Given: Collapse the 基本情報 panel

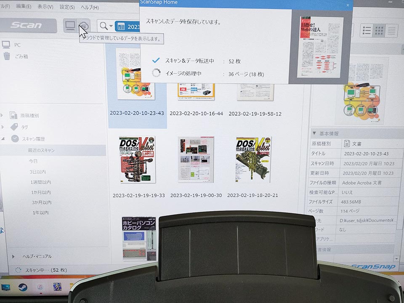Looking at the screenshot, I should (x=314, y=133).
